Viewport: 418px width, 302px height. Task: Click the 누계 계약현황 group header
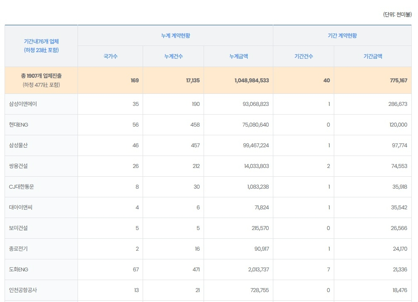(x=175, y=36)
